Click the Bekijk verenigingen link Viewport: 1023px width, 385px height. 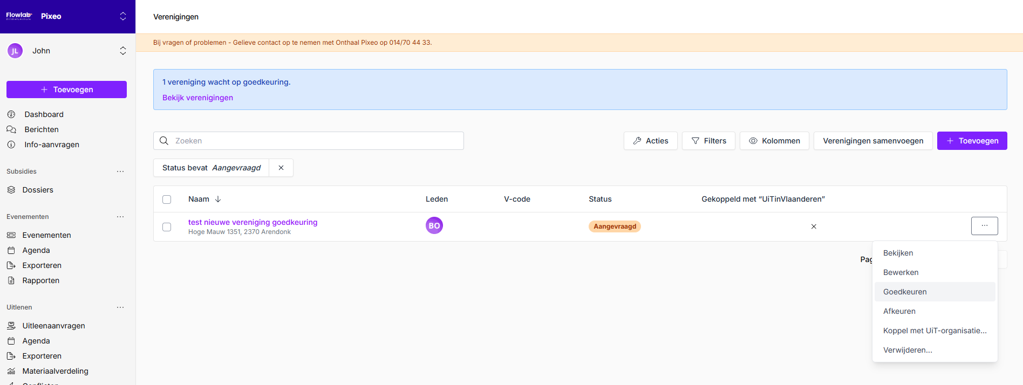click(197, 98)
